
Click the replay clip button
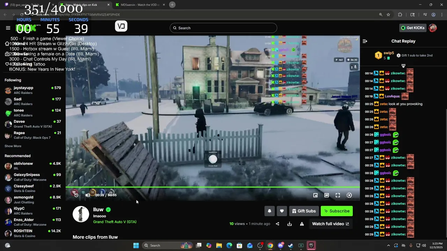pos(76,195)
